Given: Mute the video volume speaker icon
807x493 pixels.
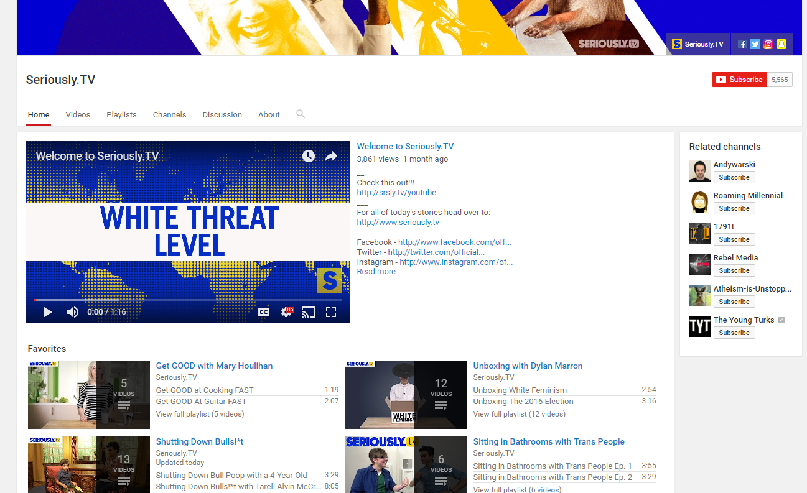Looking at the screenshot, I should tap(73, 312).
